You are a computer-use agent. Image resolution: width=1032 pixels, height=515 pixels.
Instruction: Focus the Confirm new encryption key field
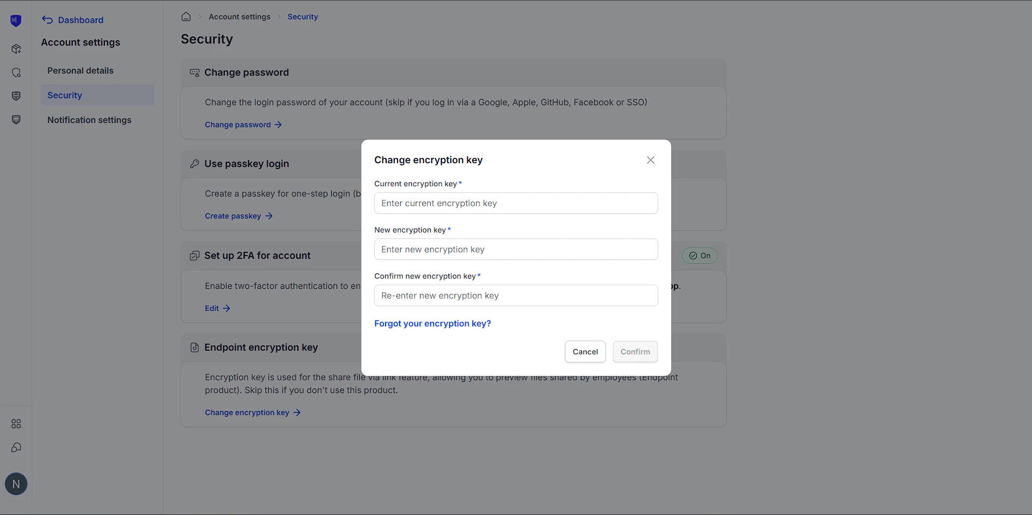pyautogui.click(x=516, y=295)
